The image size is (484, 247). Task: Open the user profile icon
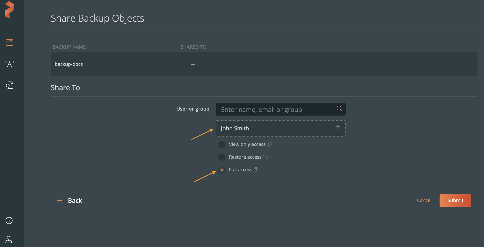(x=9, y=240)
